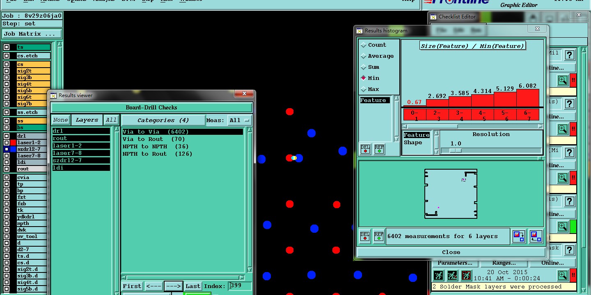Click red color swatch of layer laser1-2
The image size is (591, 295).
[13, 143]
